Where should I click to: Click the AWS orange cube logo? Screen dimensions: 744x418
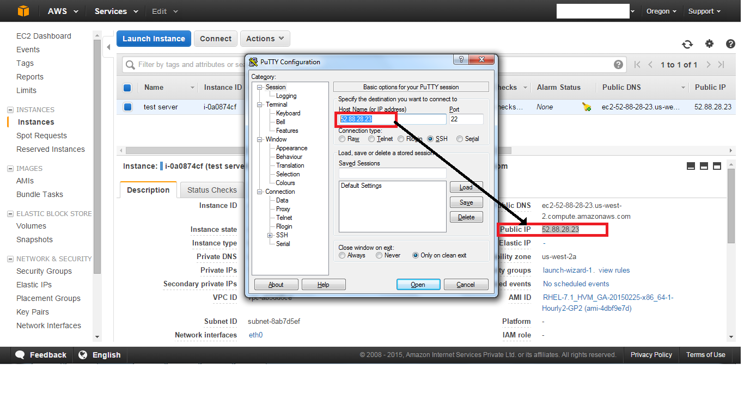point(23,11)
